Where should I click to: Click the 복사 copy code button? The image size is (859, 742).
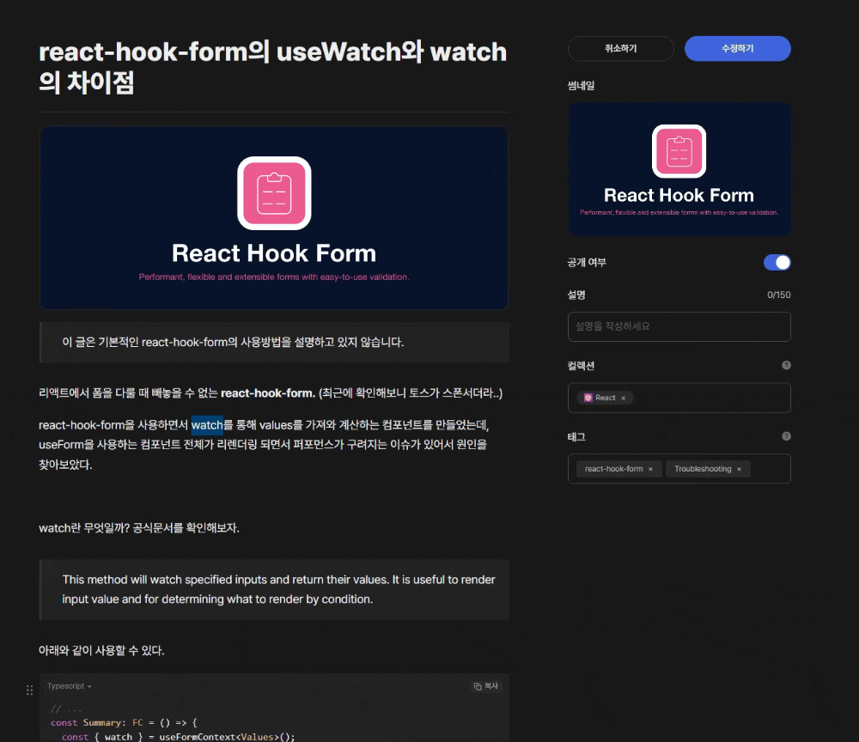coord(486,686)
